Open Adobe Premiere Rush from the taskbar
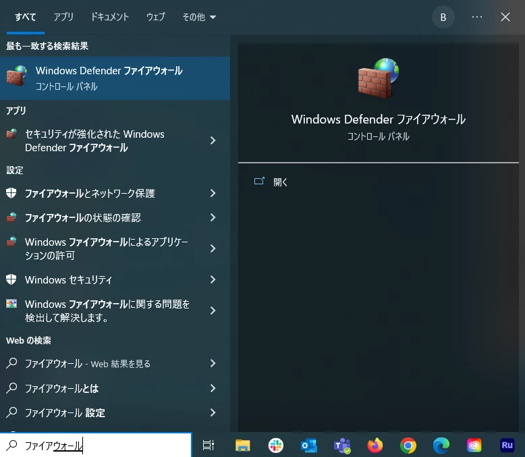525x457 pixels. click(x=507, y=446)
